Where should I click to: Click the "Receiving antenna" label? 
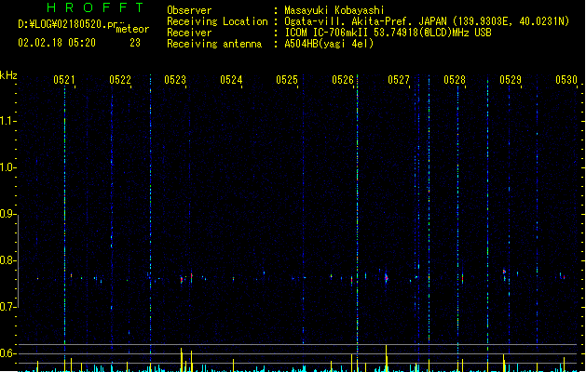pyautogui.click(x=214, y=44)
